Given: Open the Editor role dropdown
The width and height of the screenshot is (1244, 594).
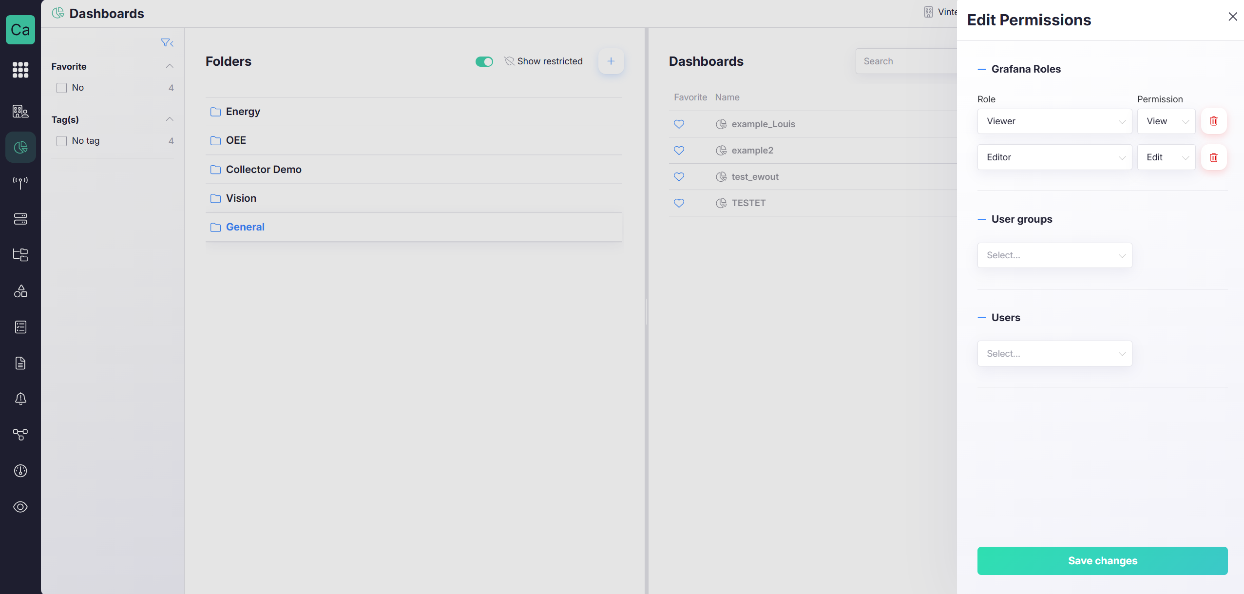Looking at the screenshot, I should [x=1054, y=157].
